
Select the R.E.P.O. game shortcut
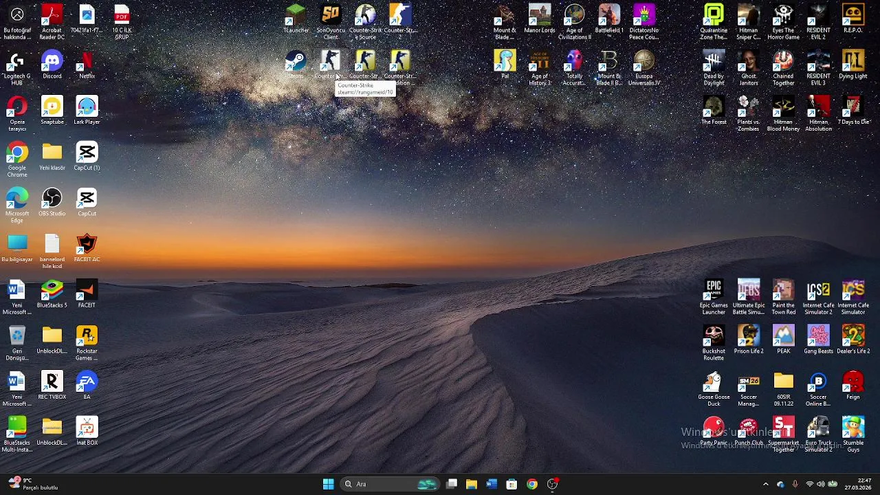click(853, 19)
